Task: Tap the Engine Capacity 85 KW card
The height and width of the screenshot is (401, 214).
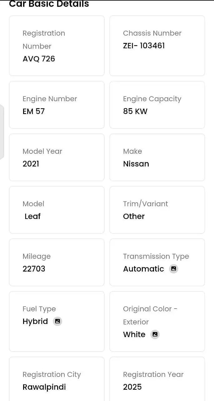Action: tap(157, 105)
